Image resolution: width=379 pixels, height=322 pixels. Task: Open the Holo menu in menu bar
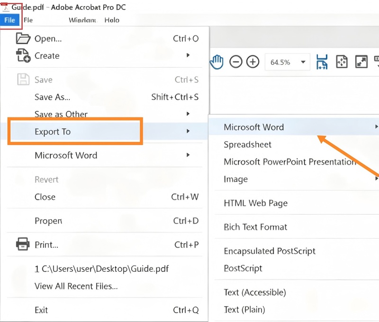112,20
